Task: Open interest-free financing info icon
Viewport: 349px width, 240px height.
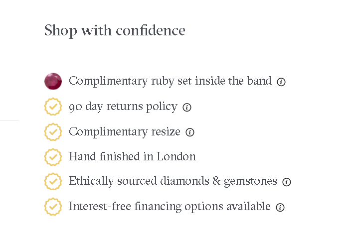Action: pyautogui.click(x=280, y=207)
